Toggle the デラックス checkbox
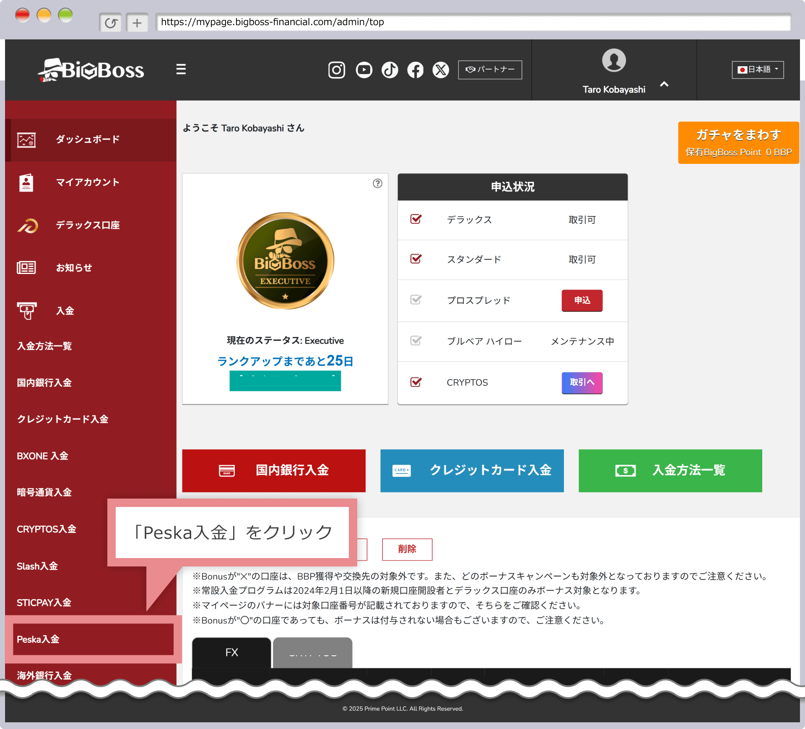 pyautogui.click(x=416, y=219)
